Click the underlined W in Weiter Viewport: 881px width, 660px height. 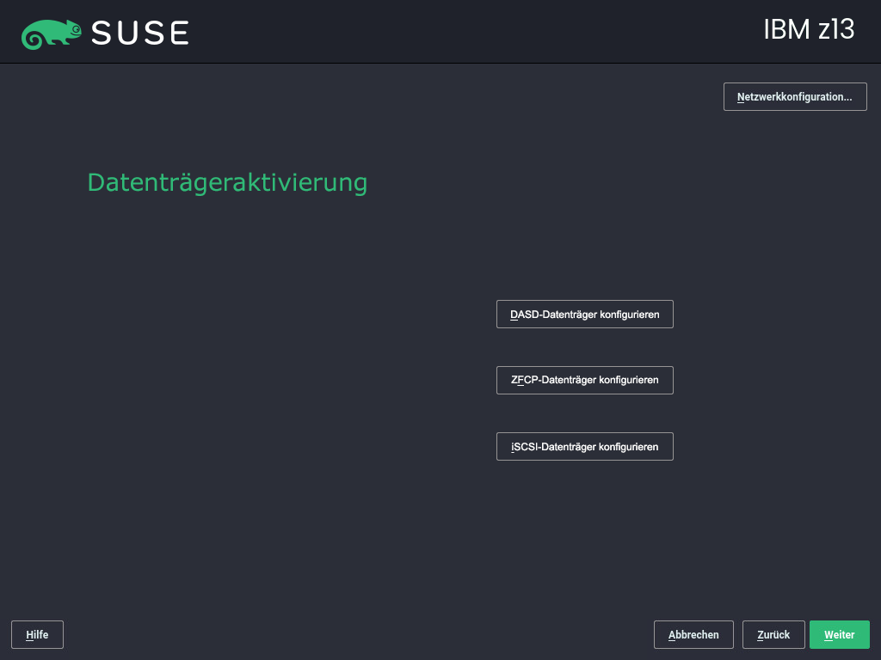tap(826, 634)
